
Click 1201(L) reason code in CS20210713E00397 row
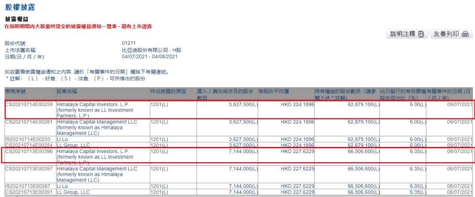(159, 168)
